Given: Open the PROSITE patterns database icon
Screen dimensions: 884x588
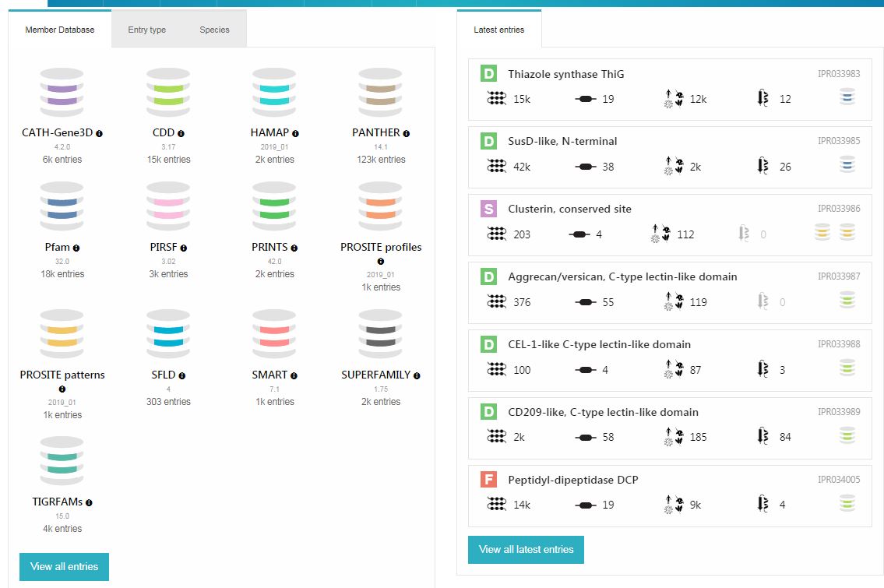Looking at the screenshot, I should coord(62,334).
